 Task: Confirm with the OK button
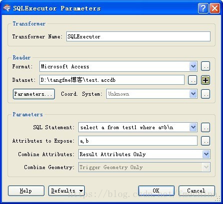[156, 191]
